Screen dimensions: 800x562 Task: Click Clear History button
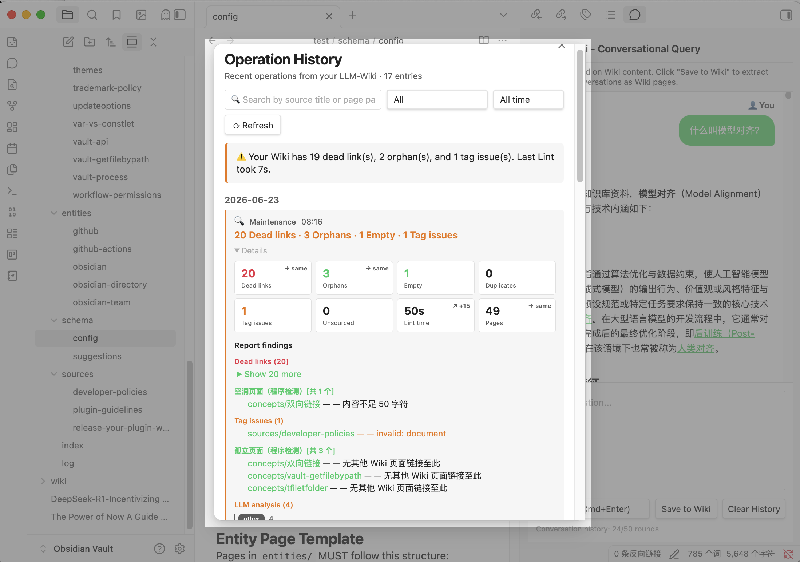click(754, 509)
